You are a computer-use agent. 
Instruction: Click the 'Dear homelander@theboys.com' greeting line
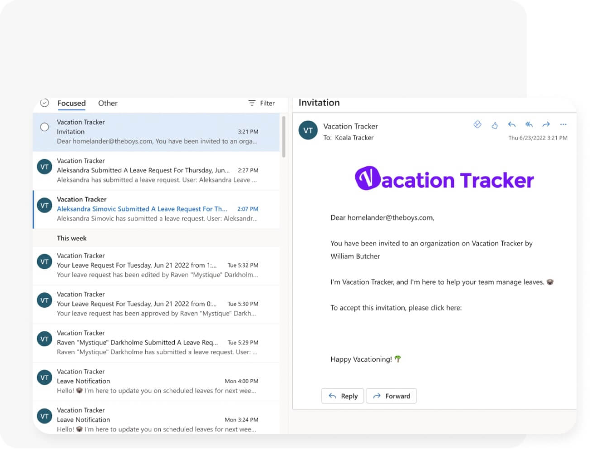tap(382, 218)
